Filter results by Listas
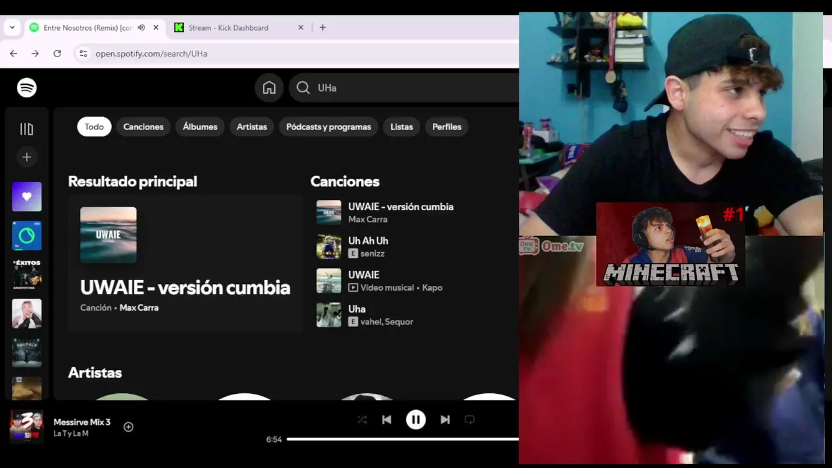Screen dimensions: 832x468 [402, 127]
